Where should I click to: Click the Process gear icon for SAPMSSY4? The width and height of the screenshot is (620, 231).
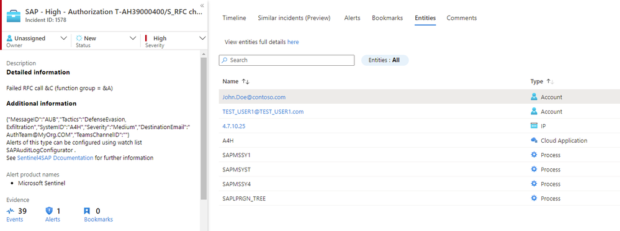(x=534, y=184)
